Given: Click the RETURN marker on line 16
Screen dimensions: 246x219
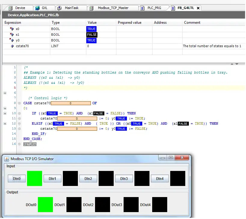Looking at the screenshot, I should click(x=29, y=144).
